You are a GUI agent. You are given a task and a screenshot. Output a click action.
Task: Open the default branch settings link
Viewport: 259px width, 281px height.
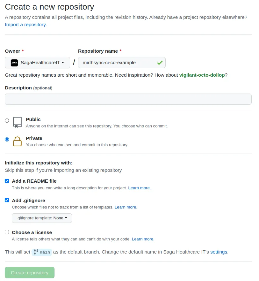pos(219,252)
